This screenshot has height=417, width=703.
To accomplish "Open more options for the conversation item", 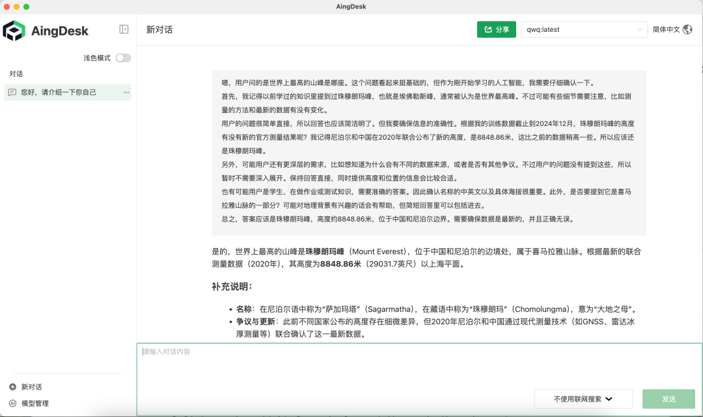I will tap(126, 92).
